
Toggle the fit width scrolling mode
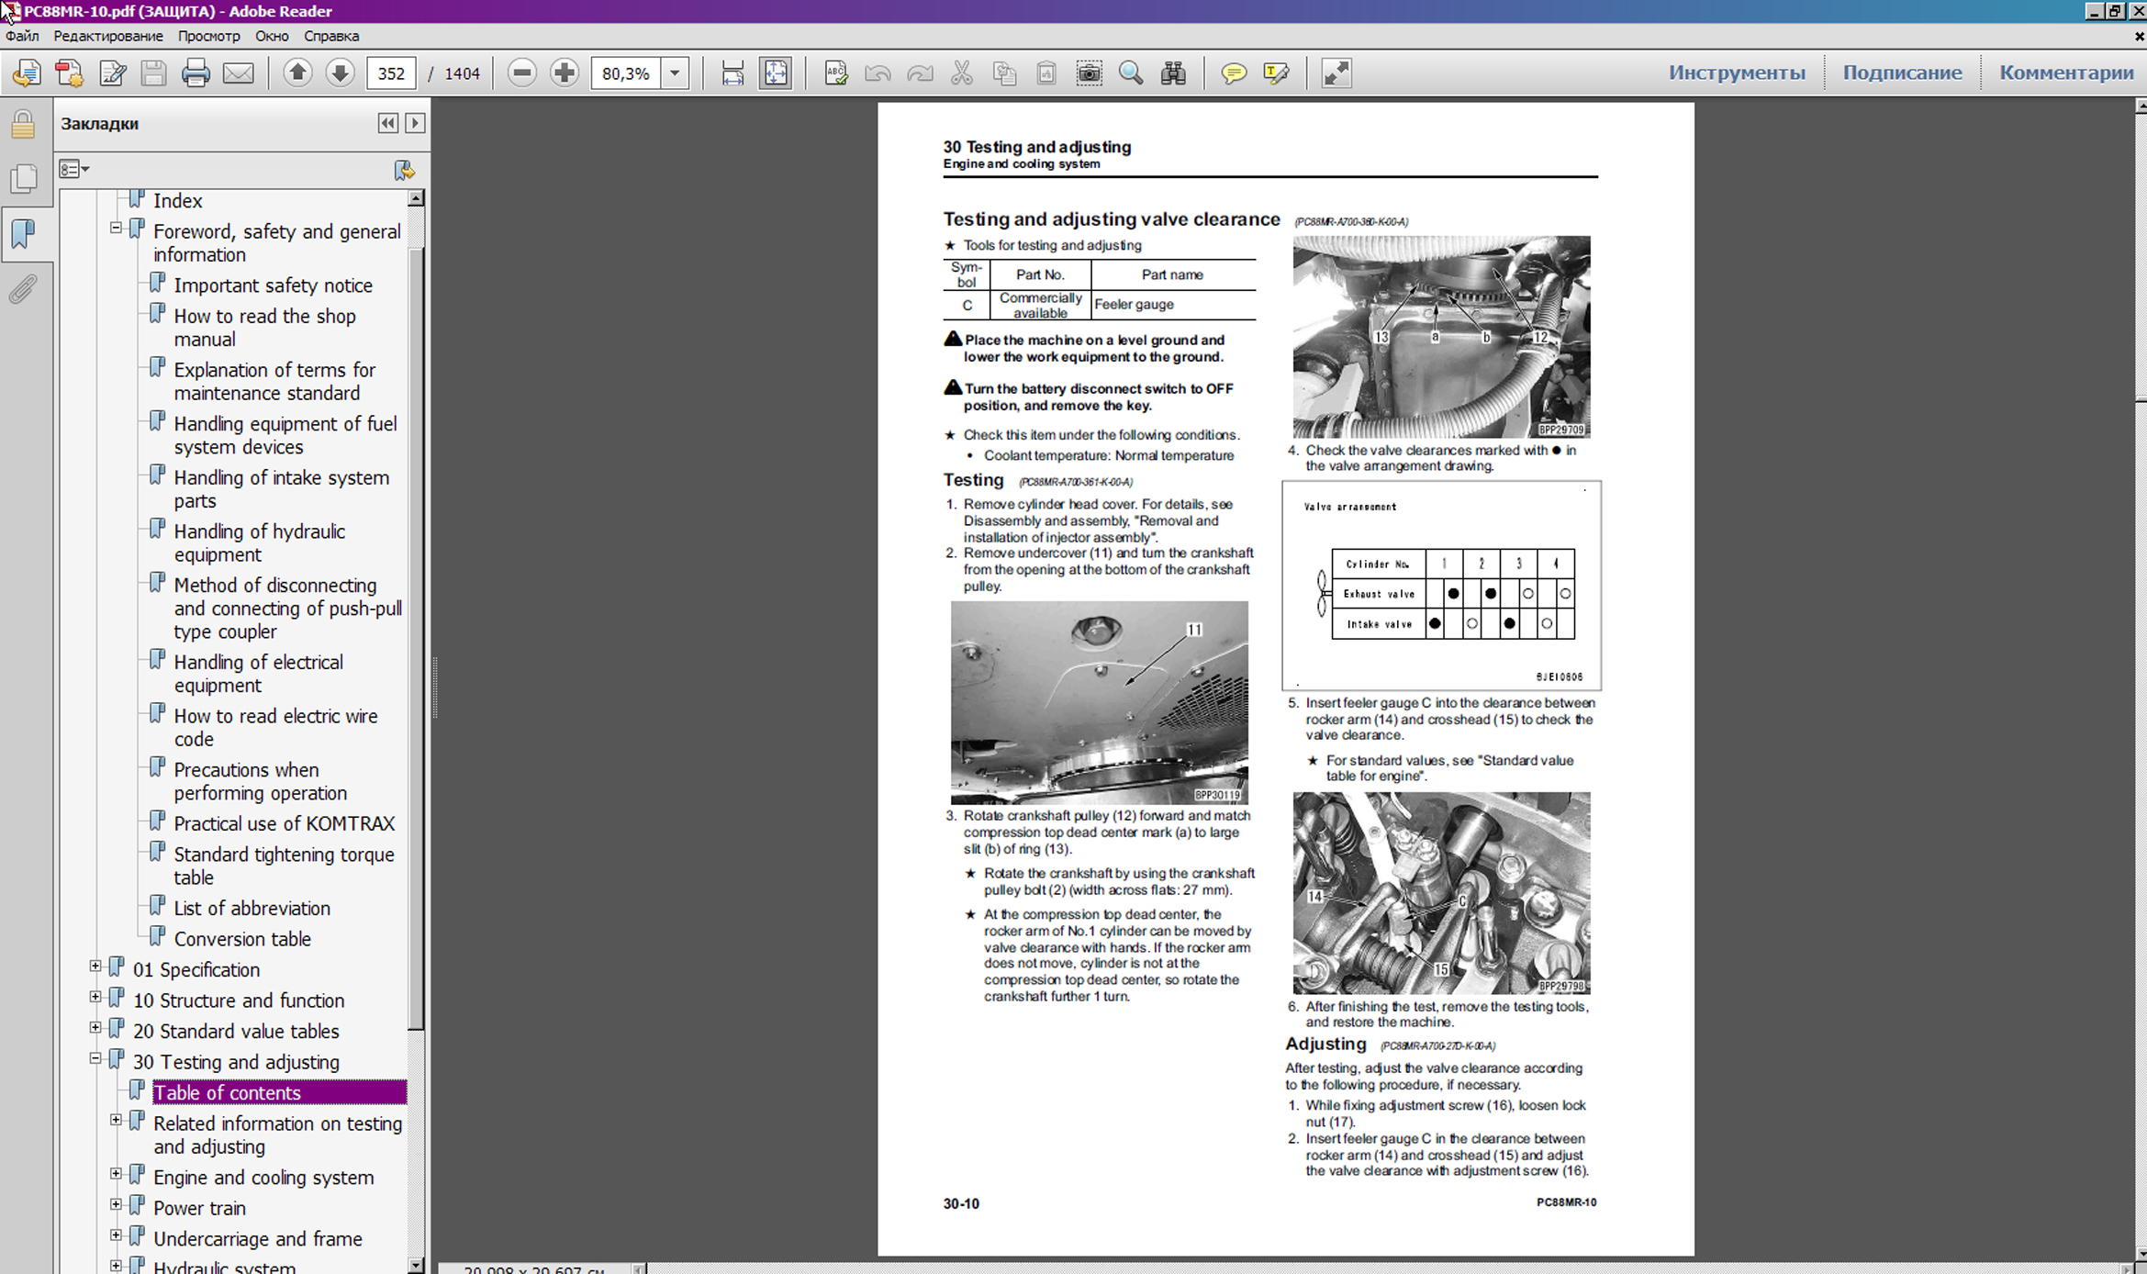732,73
